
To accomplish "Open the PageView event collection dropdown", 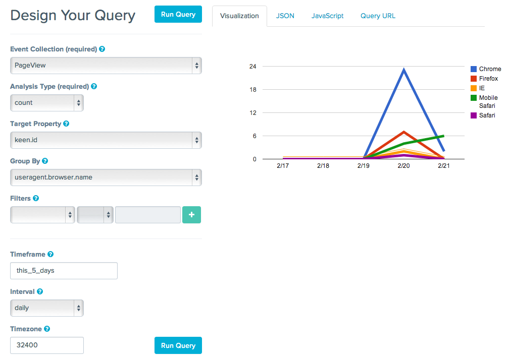I will [x=106, y=66].
